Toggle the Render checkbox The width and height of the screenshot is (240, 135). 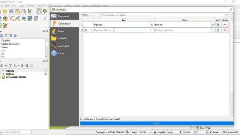(211, 132)
